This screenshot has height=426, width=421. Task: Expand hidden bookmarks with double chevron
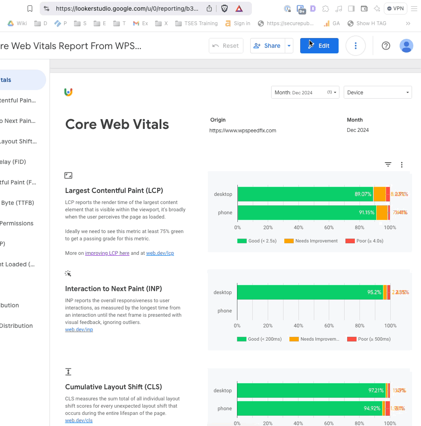408,23
